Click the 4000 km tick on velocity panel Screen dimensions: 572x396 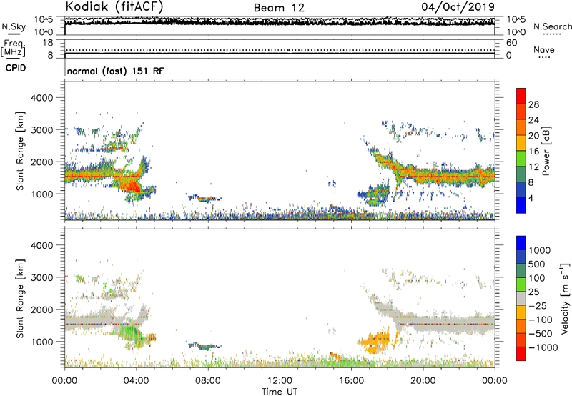41,245
